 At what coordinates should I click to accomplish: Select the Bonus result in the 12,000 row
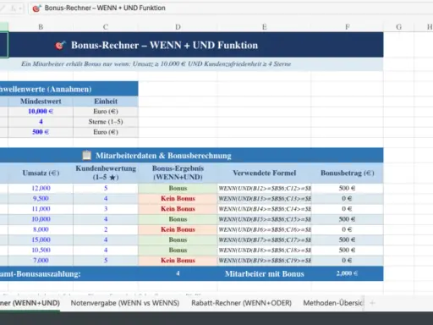click(178, 188)
